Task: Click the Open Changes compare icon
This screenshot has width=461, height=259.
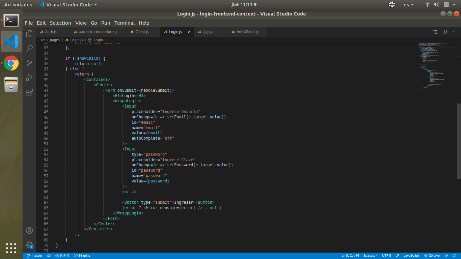Action: click(x=435, y=32)
